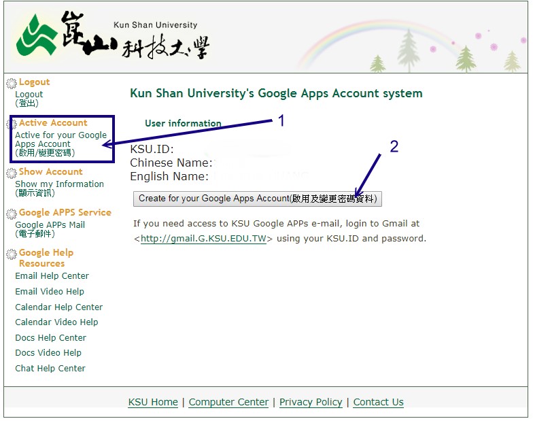Open Privacy Policy footer link
Image resolution: width=533 pixels, height=421 pixels.
(x=311, y=402)
